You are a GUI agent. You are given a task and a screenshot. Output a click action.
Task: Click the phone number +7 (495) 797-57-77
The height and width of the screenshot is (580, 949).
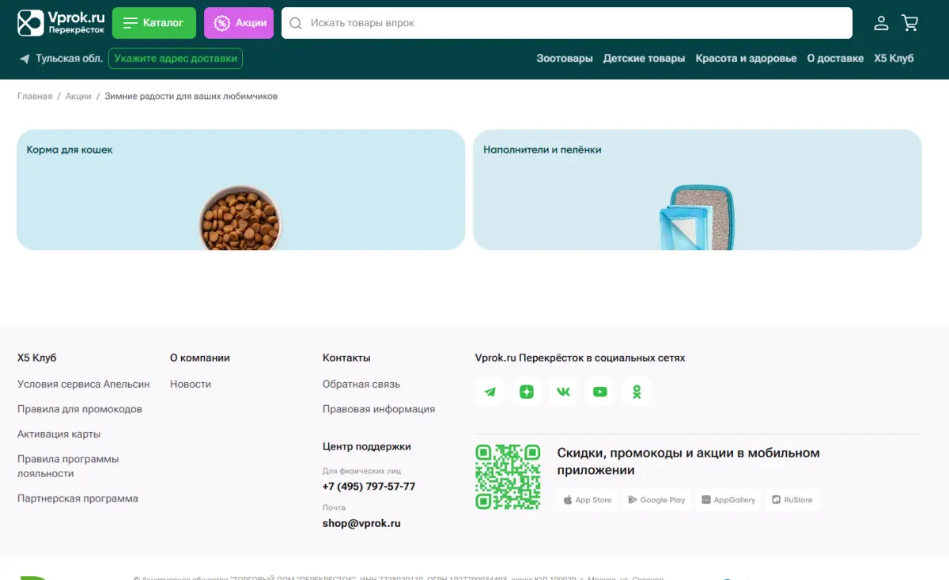(x=369, y=487)
